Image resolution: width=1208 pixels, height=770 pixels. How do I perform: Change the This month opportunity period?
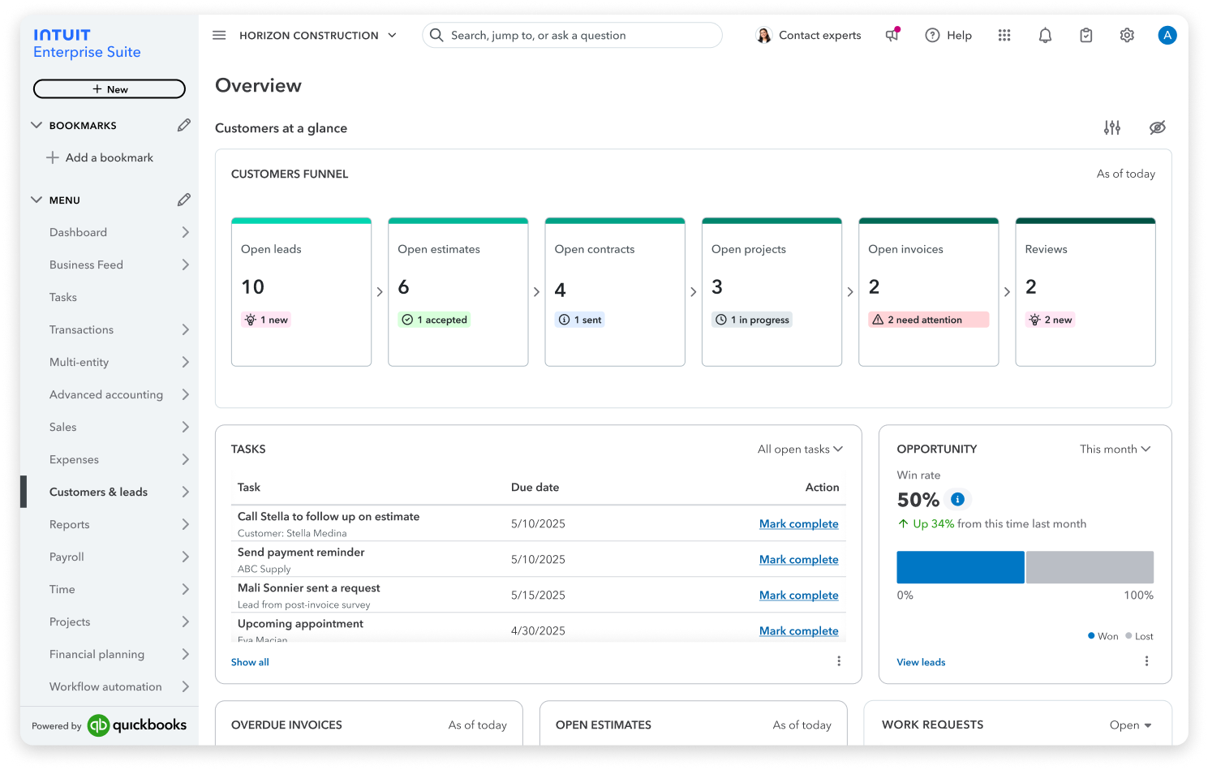[1115, 449]
